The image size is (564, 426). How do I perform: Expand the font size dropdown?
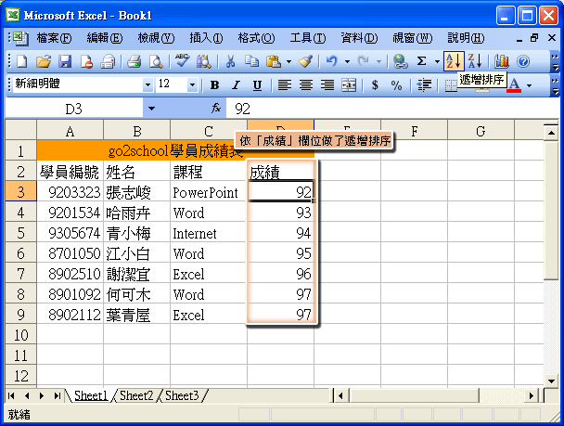point(192,85)
